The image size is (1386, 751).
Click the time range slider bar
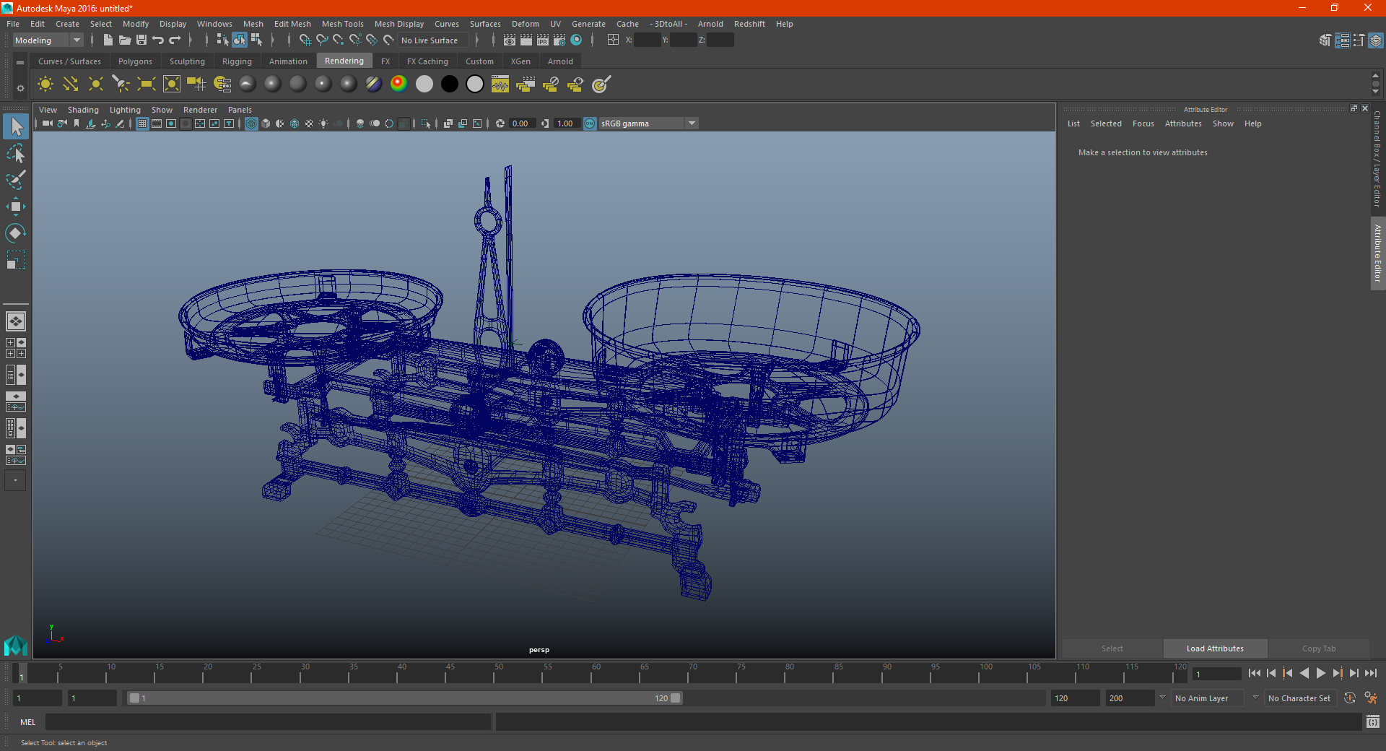(x=404, y=698)
